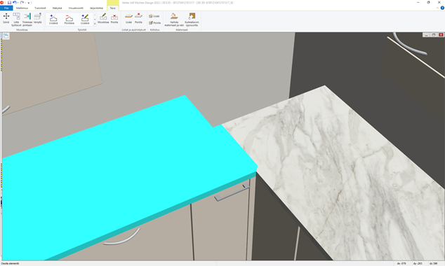Close the inner 3D view window

point(441,35)
